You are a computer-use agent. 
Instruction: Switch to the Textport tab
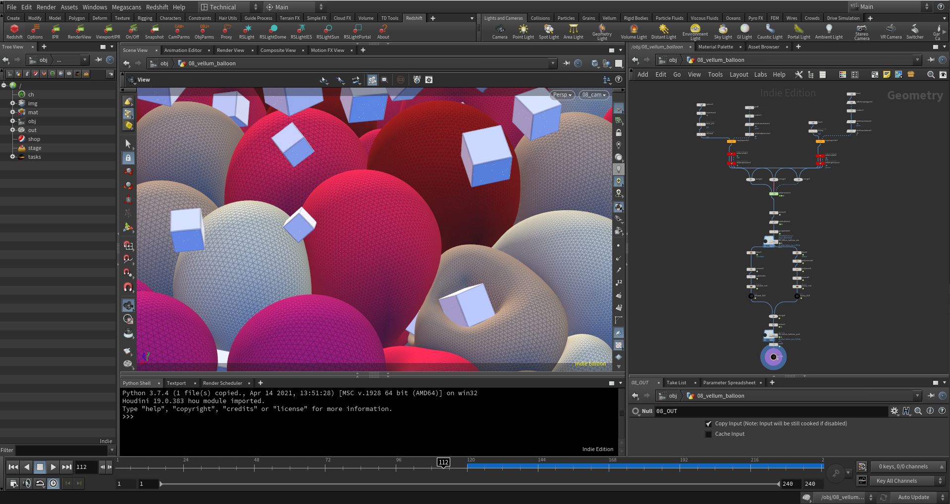pos(176,383)
